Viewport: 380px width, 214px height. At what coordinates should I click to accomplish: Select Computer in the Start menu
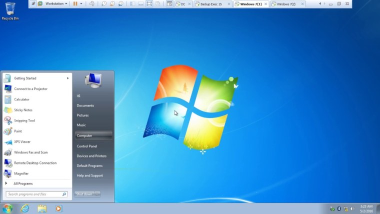point(84,135)
